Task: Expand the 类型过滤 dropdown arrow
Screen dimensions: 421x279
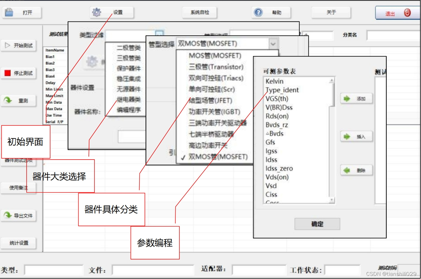Action: coord(159,34)
